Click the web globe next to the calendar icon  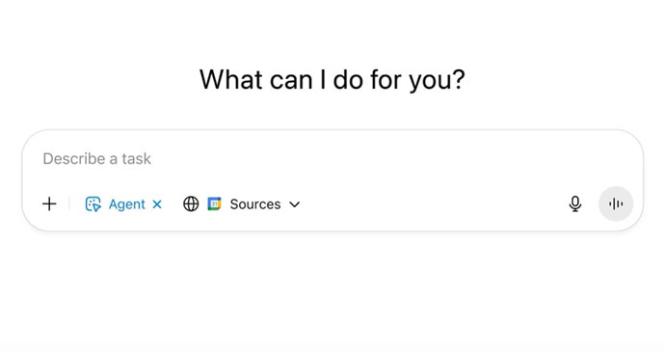191,204
